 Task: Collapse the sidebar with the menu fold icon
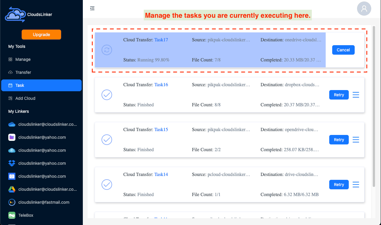[x=92, y=8]
